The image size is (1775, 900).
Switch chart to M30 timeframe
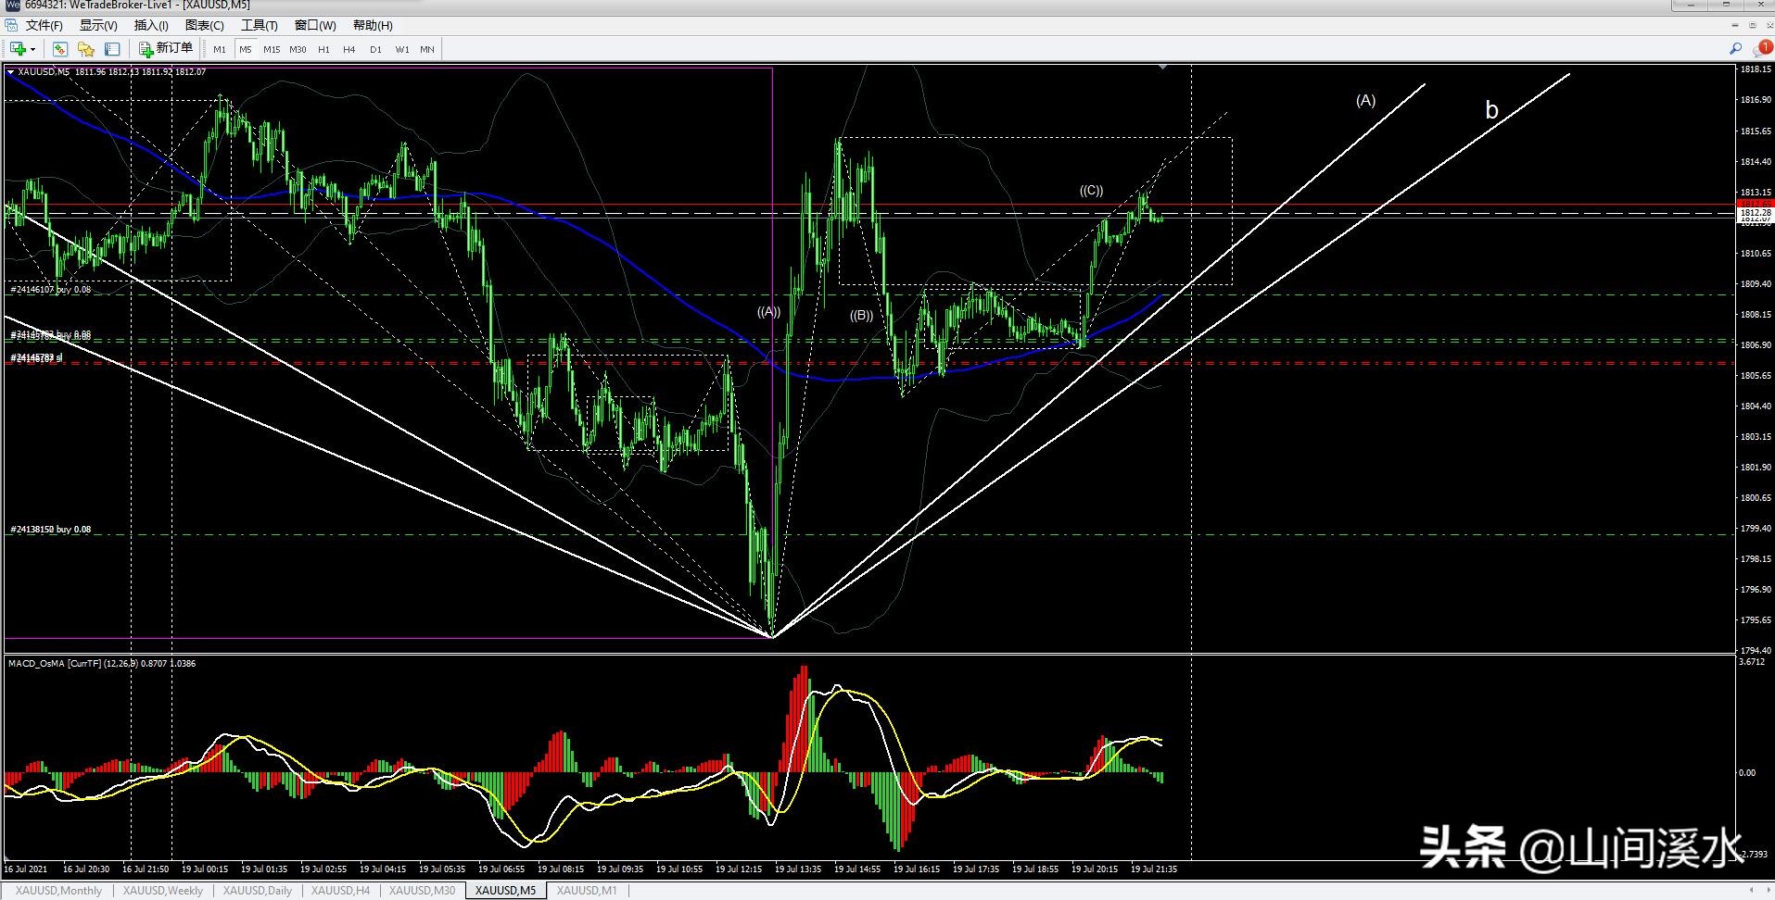(x=298, y=49)
